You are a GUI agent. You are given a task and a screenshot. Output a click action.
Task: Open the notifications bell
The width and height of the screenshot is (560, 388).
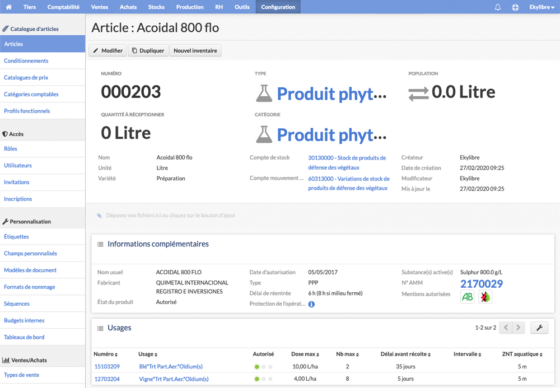point(497,7)
